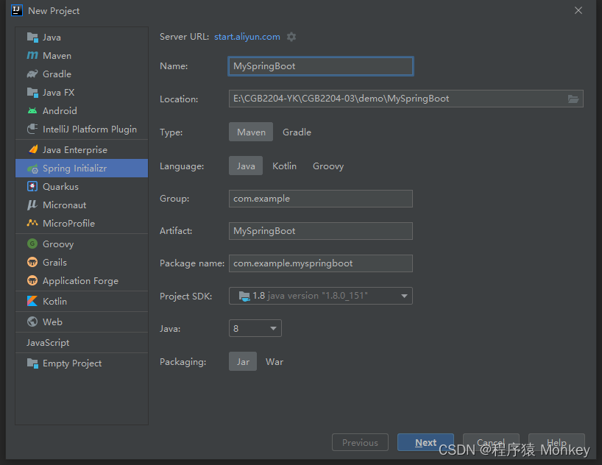Click the green Groovy icon
The height and width of the screenshot is (465, 602).
32,244
